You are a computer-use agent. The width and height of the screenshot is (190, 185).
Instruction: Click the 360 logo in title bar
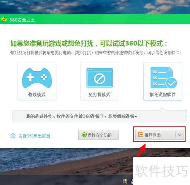click(4, 20)
